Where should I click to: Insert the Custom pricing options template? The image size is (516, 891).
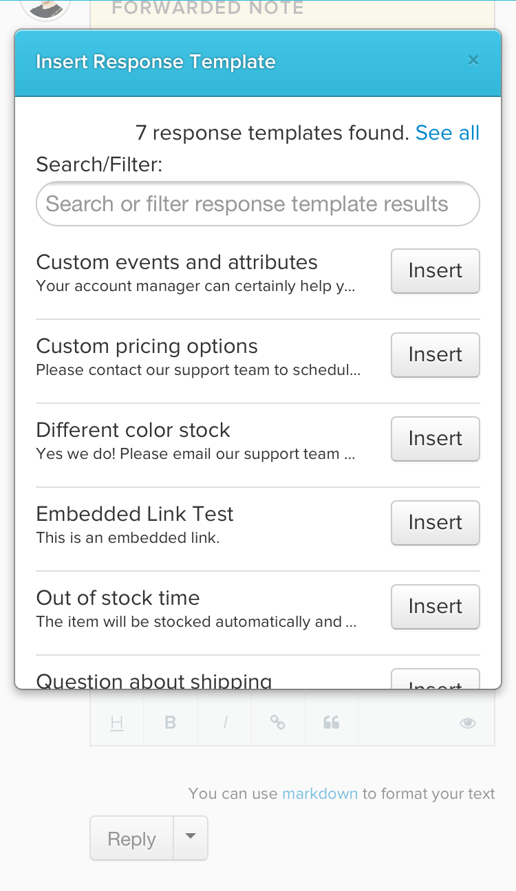coord(435,355)
